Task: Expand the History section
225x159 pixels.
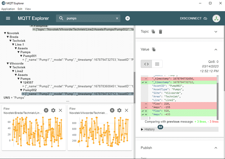Action: pos(149,129)
